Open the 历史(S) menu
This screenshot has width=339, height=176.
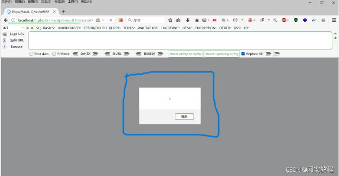(46, 1)
